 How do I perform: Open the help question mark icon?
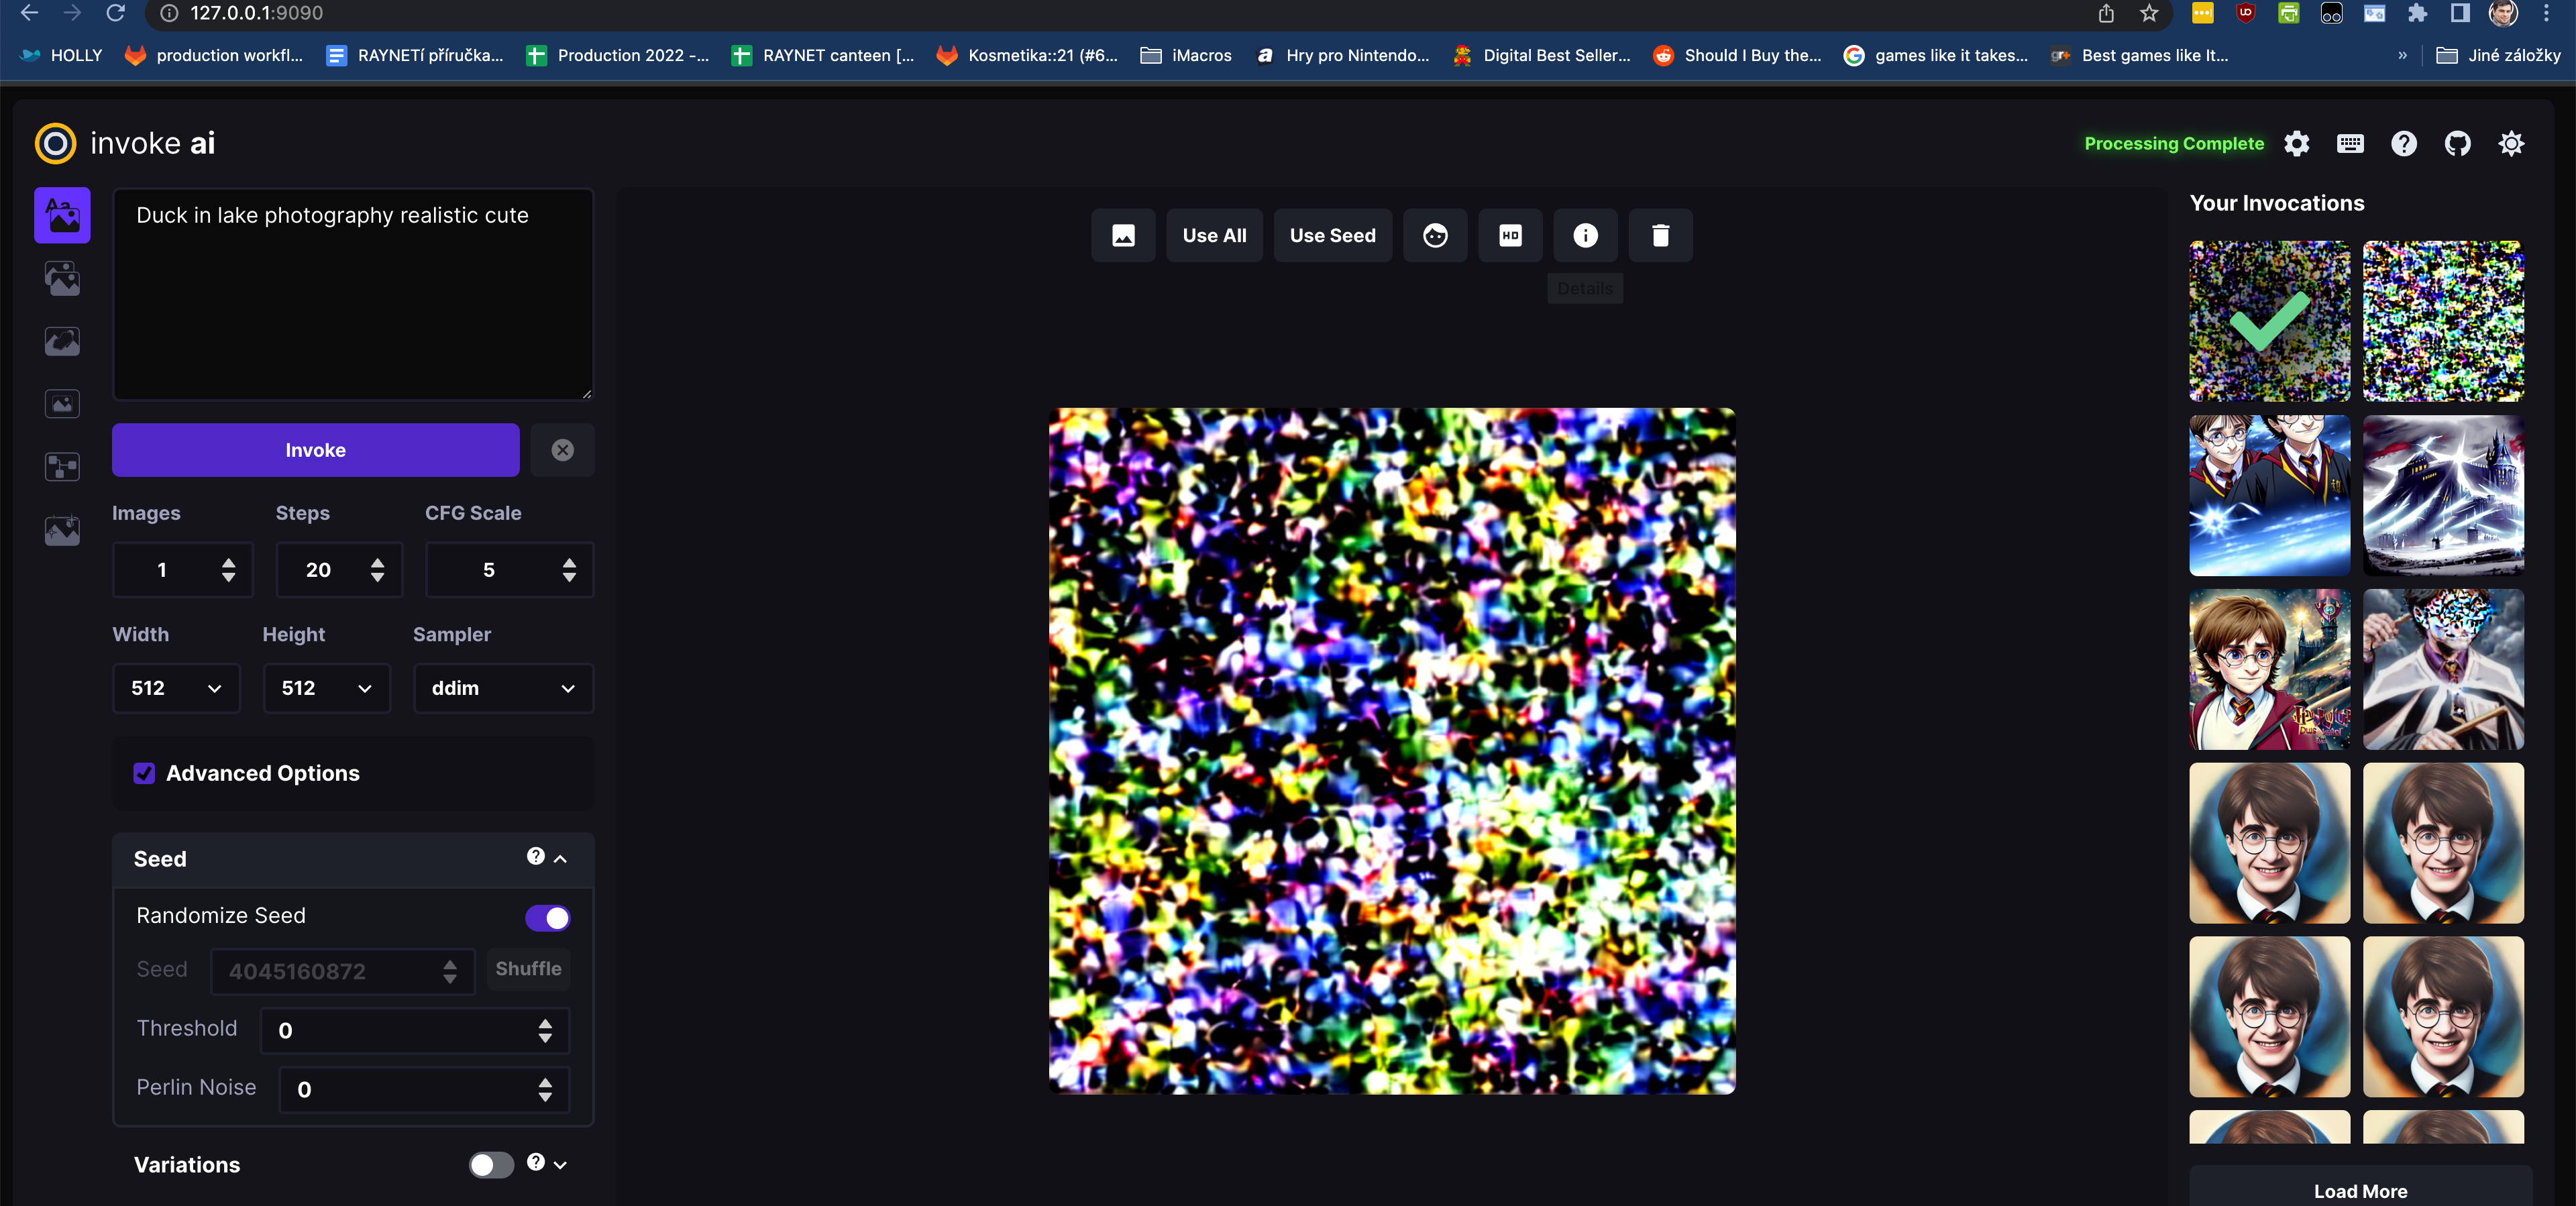pyautogui.click(x=2404, y=144)
